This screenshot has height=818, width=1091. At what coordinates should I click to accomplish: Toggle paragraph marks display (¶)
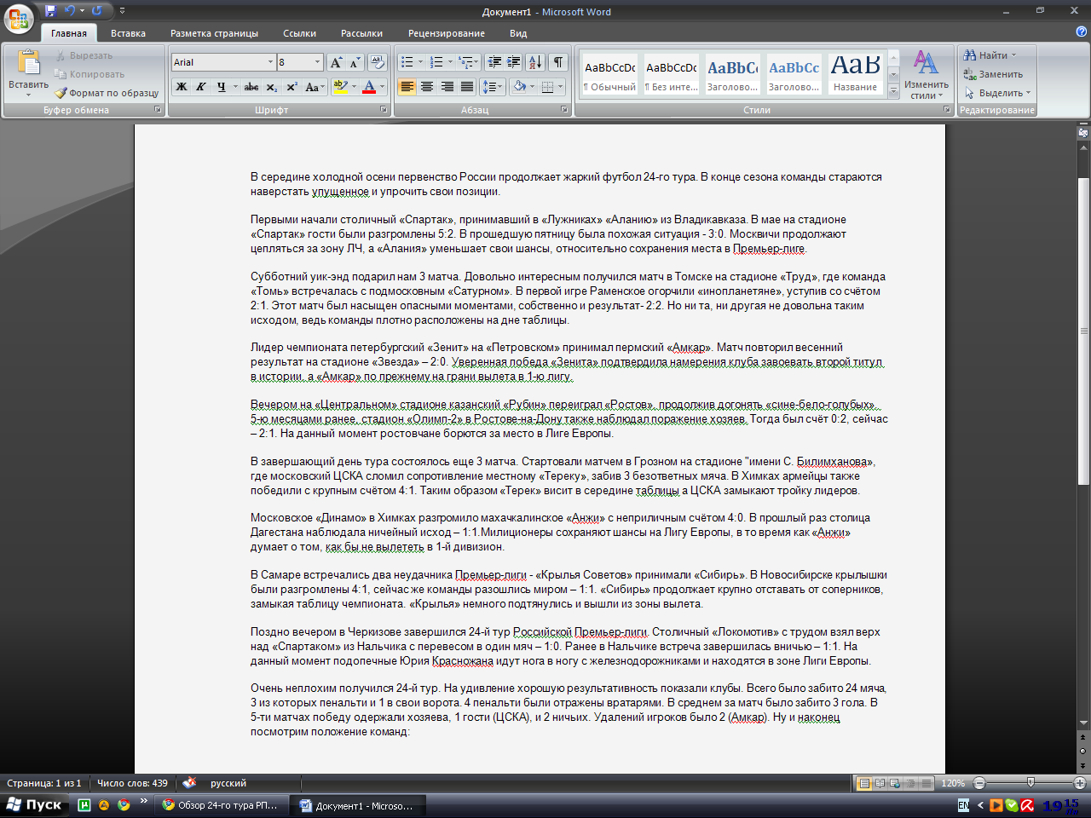tap(557, 62)
